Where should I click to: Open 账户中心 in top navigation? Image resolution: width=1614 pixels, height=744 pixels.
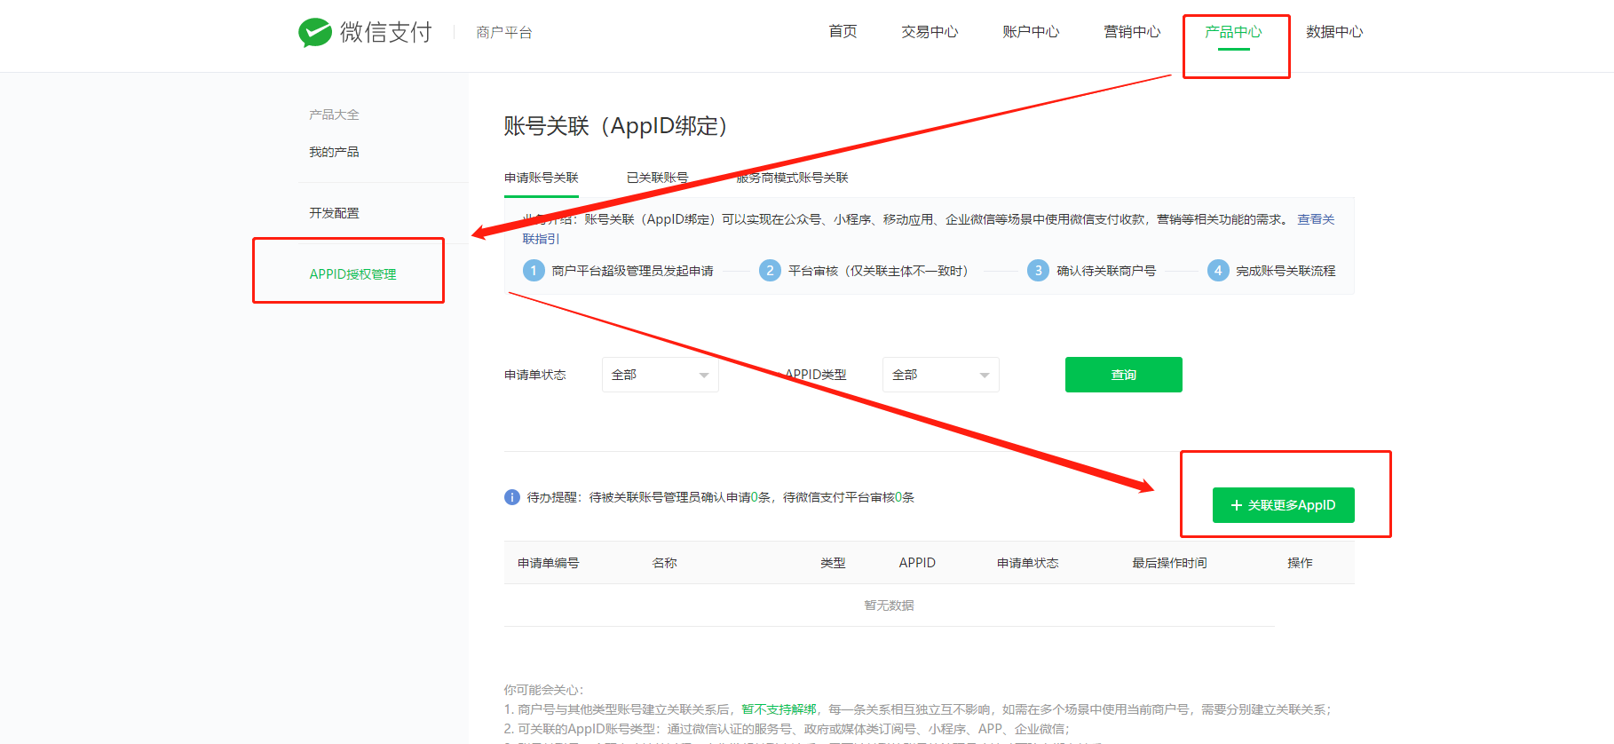click(1031, 32)
